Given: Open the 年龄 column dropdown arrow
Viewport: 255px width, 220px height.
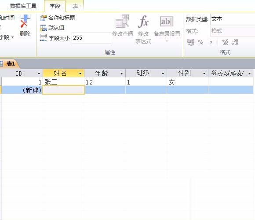Looking at the screenshot, I should coord(121,74).
